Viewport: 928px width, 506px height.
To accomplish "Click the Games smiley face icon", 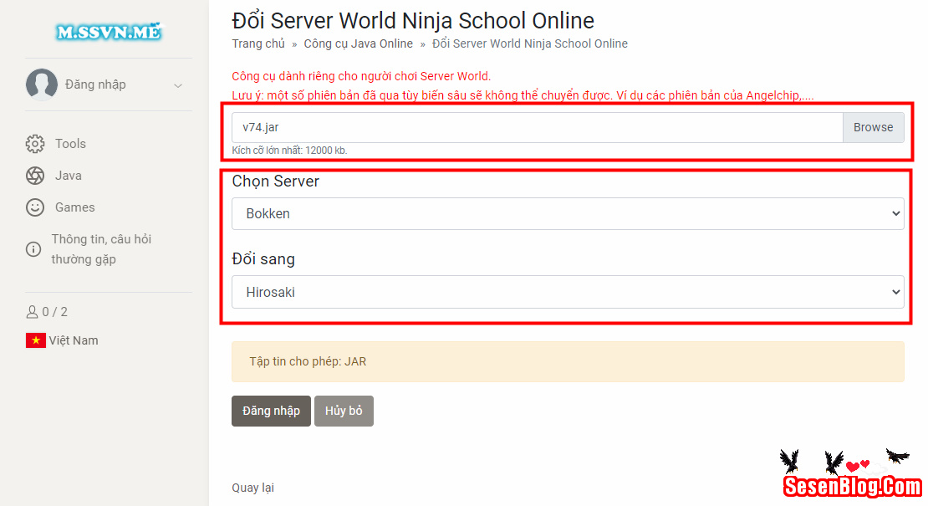I will [35, 207].
